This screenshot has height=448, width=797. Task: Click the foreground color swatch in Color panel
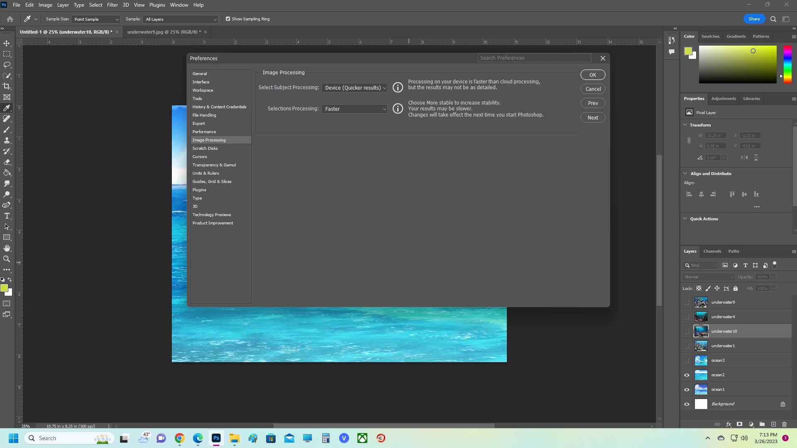click(x=688, y=51)
